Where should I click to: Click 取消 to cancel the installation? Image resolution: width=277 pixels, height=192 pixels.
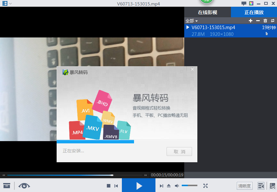(179, 151)
